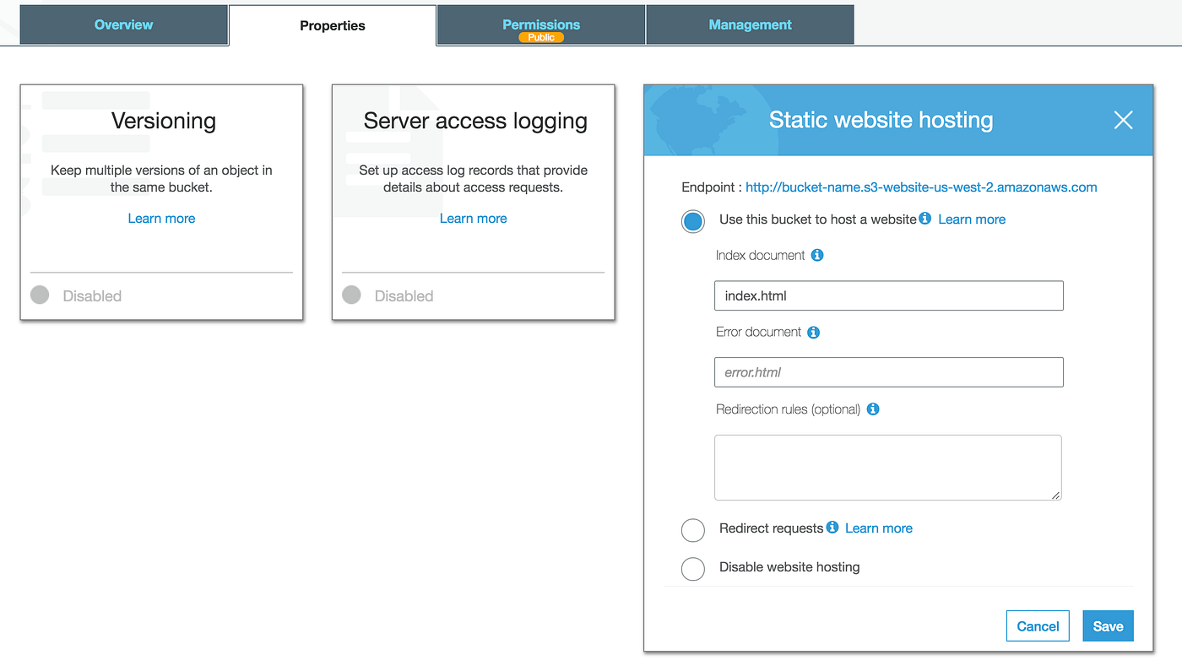This screenshot has height=666, width=1182.
Task: Save static website hosting settings
Action: (x=1108, y=626)
